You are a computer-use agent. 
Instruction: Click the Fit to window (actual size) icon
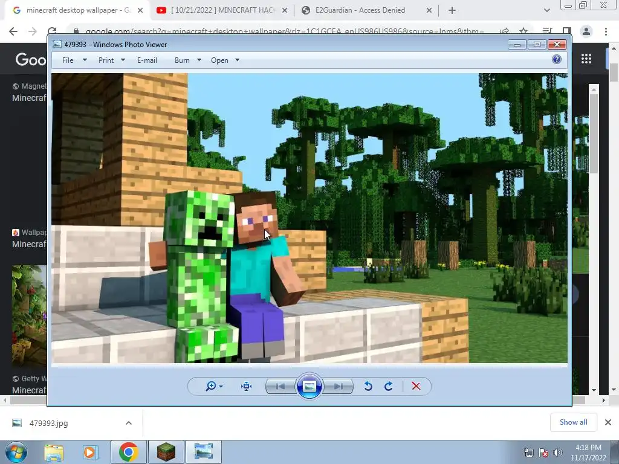point(247,386)
